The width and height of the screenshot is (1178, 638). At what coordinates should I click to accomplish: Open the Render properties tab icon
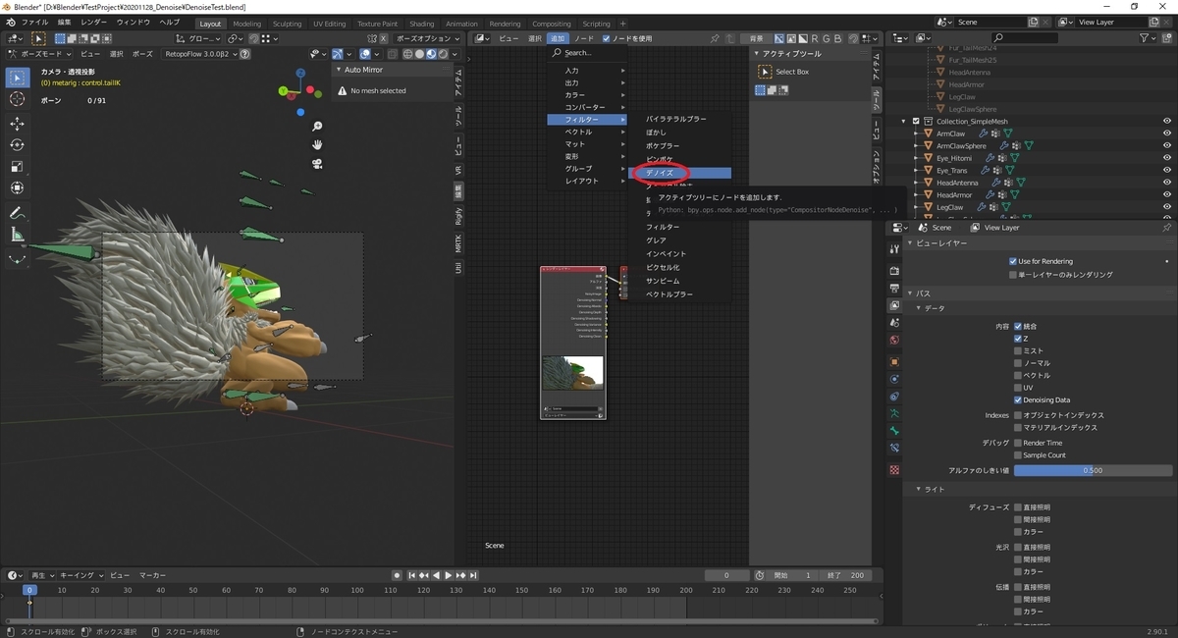[x=894, y=270]
